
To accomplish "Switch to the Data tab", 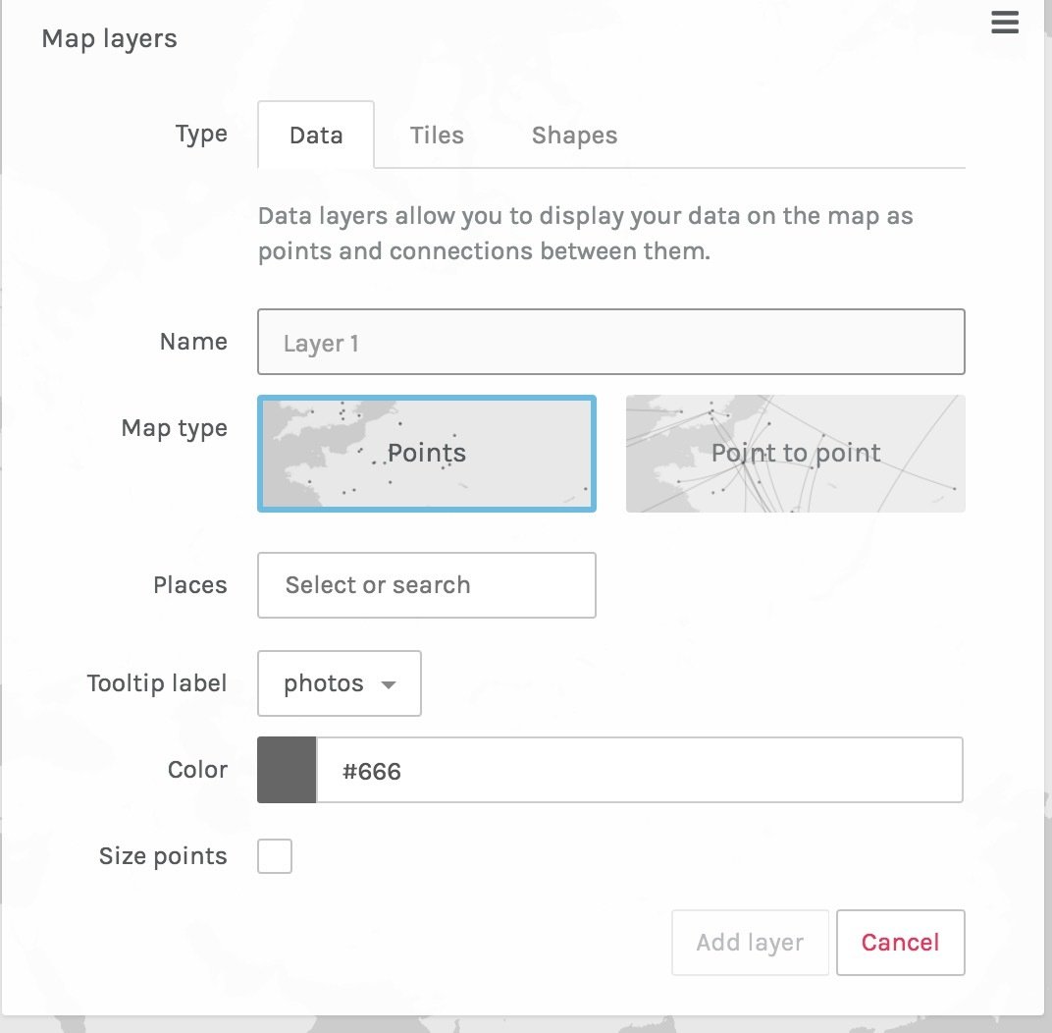I will [316, 135].
